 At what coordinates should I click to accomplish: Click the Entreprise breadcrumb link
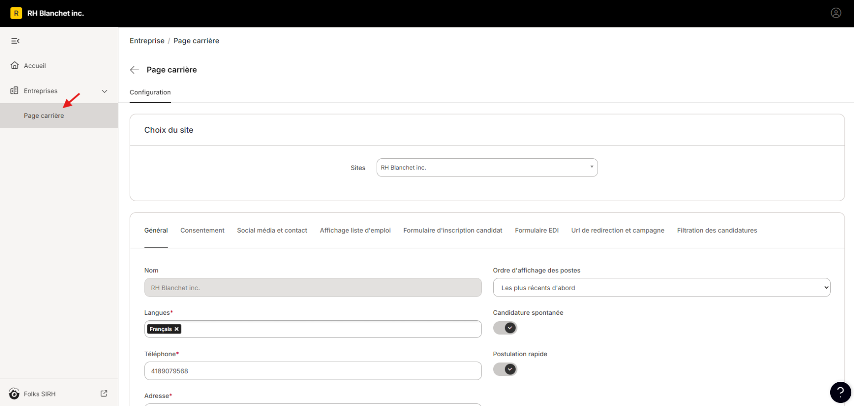147,41
